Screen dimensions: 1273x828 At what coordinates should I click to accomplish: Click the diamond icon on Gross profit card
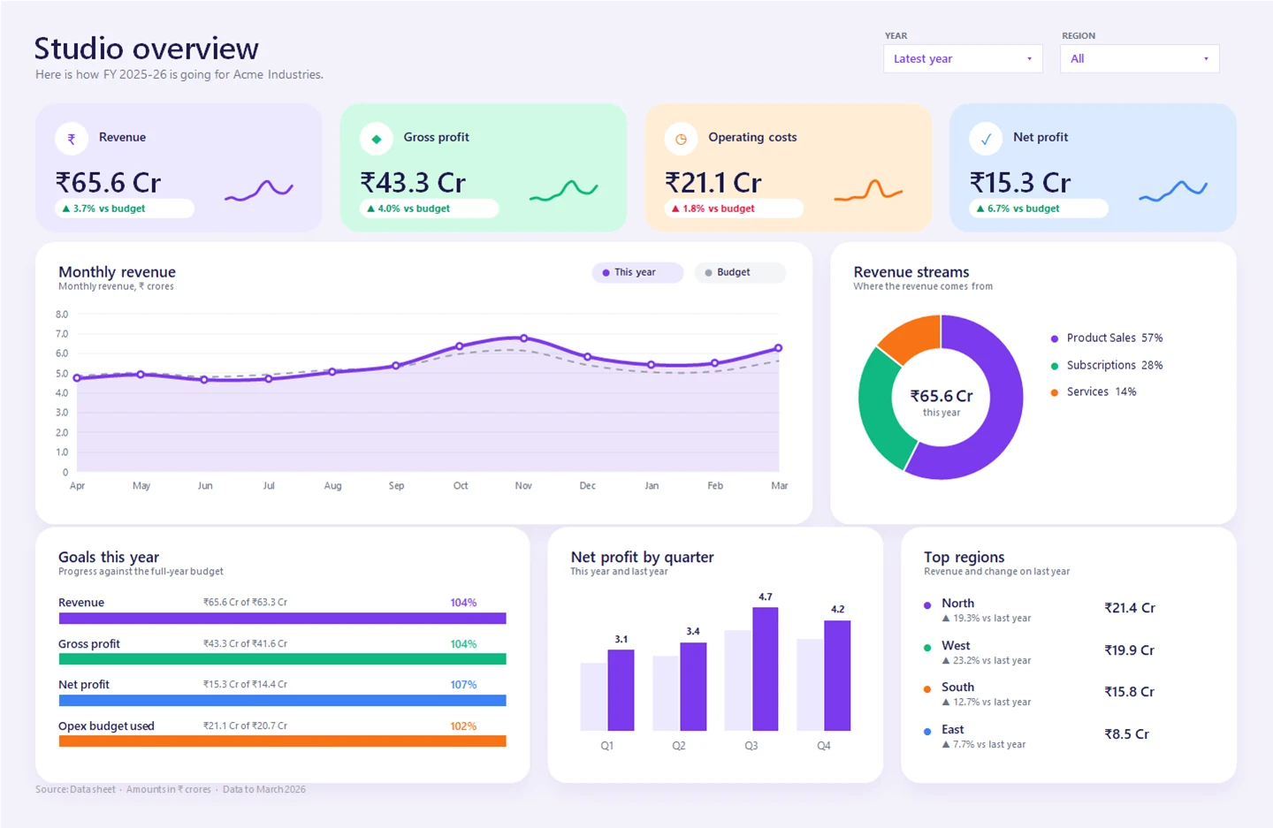[377, 139]
